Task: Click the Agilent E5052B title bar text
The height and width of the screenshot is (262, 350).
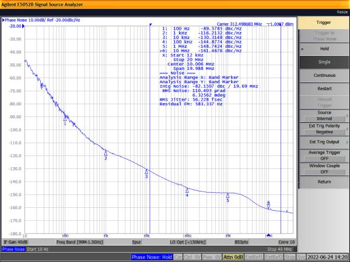Action: click(x=42, y=5)
